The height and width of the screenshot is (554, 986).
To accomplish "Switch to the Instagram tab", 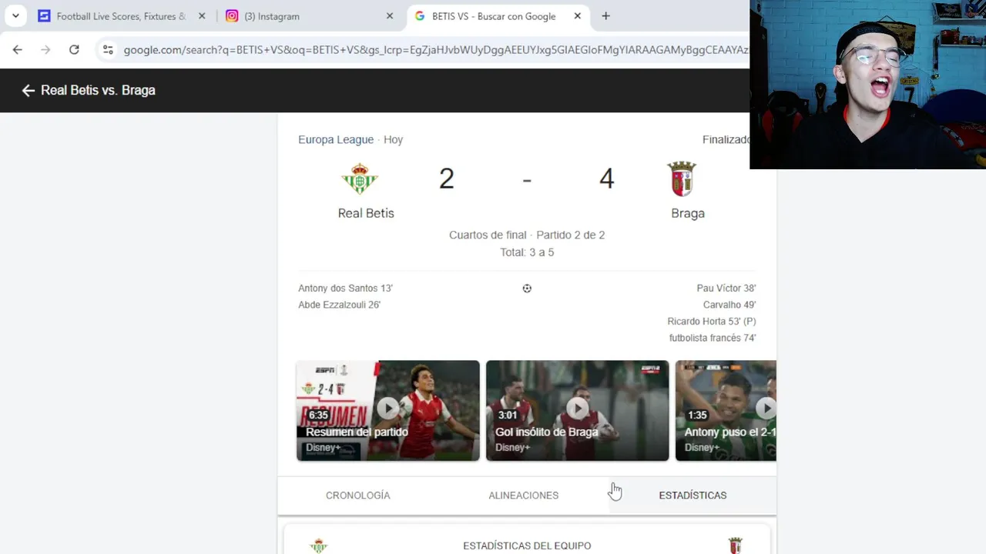I will pos(308,16).
